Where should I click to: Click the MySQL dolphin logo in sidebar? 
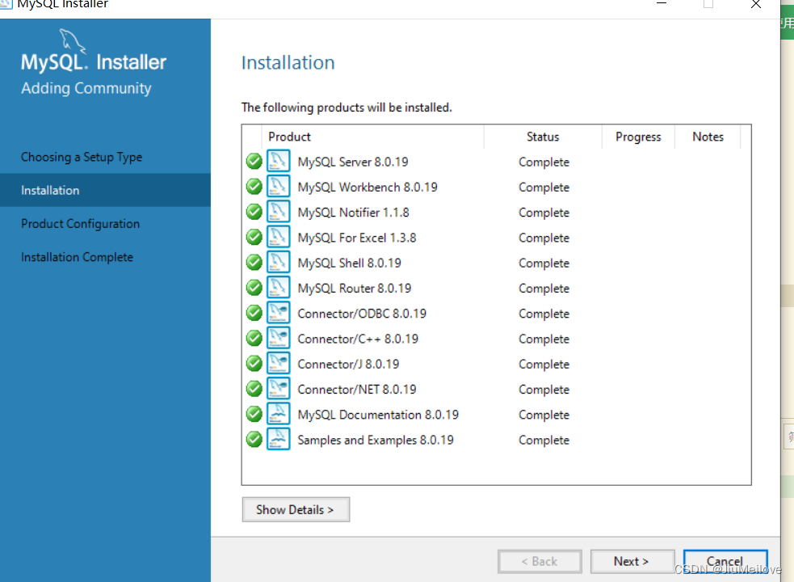coord(72,41)
